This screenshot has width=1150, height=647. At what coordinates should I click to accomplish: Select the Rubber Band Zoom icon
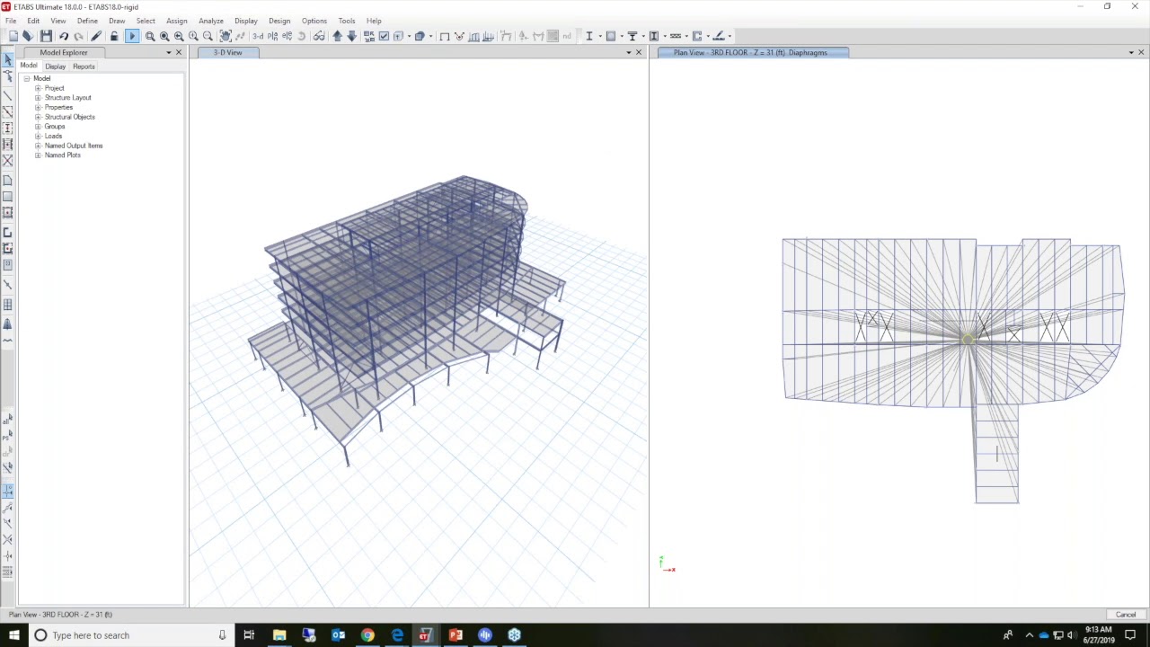point(150,36)
